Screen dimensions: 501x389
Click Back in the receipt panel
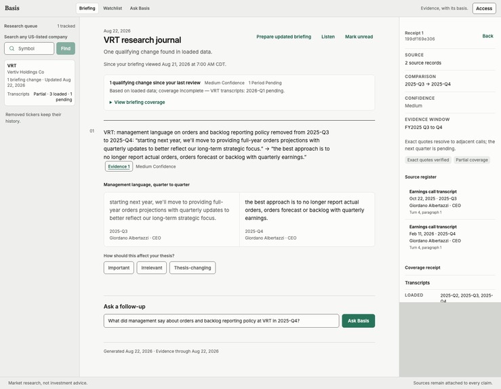click(487, 36)
